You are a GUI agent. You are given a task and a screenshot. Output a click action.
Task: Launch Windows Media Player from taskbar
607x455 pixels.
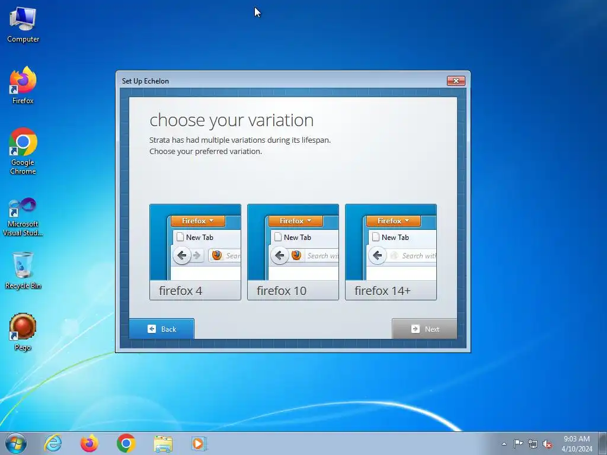click(x=199, y=443)
